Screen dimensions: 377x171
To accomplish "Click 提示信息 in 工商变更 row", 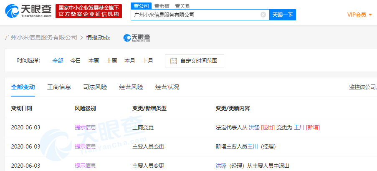I will click(85, 127).
